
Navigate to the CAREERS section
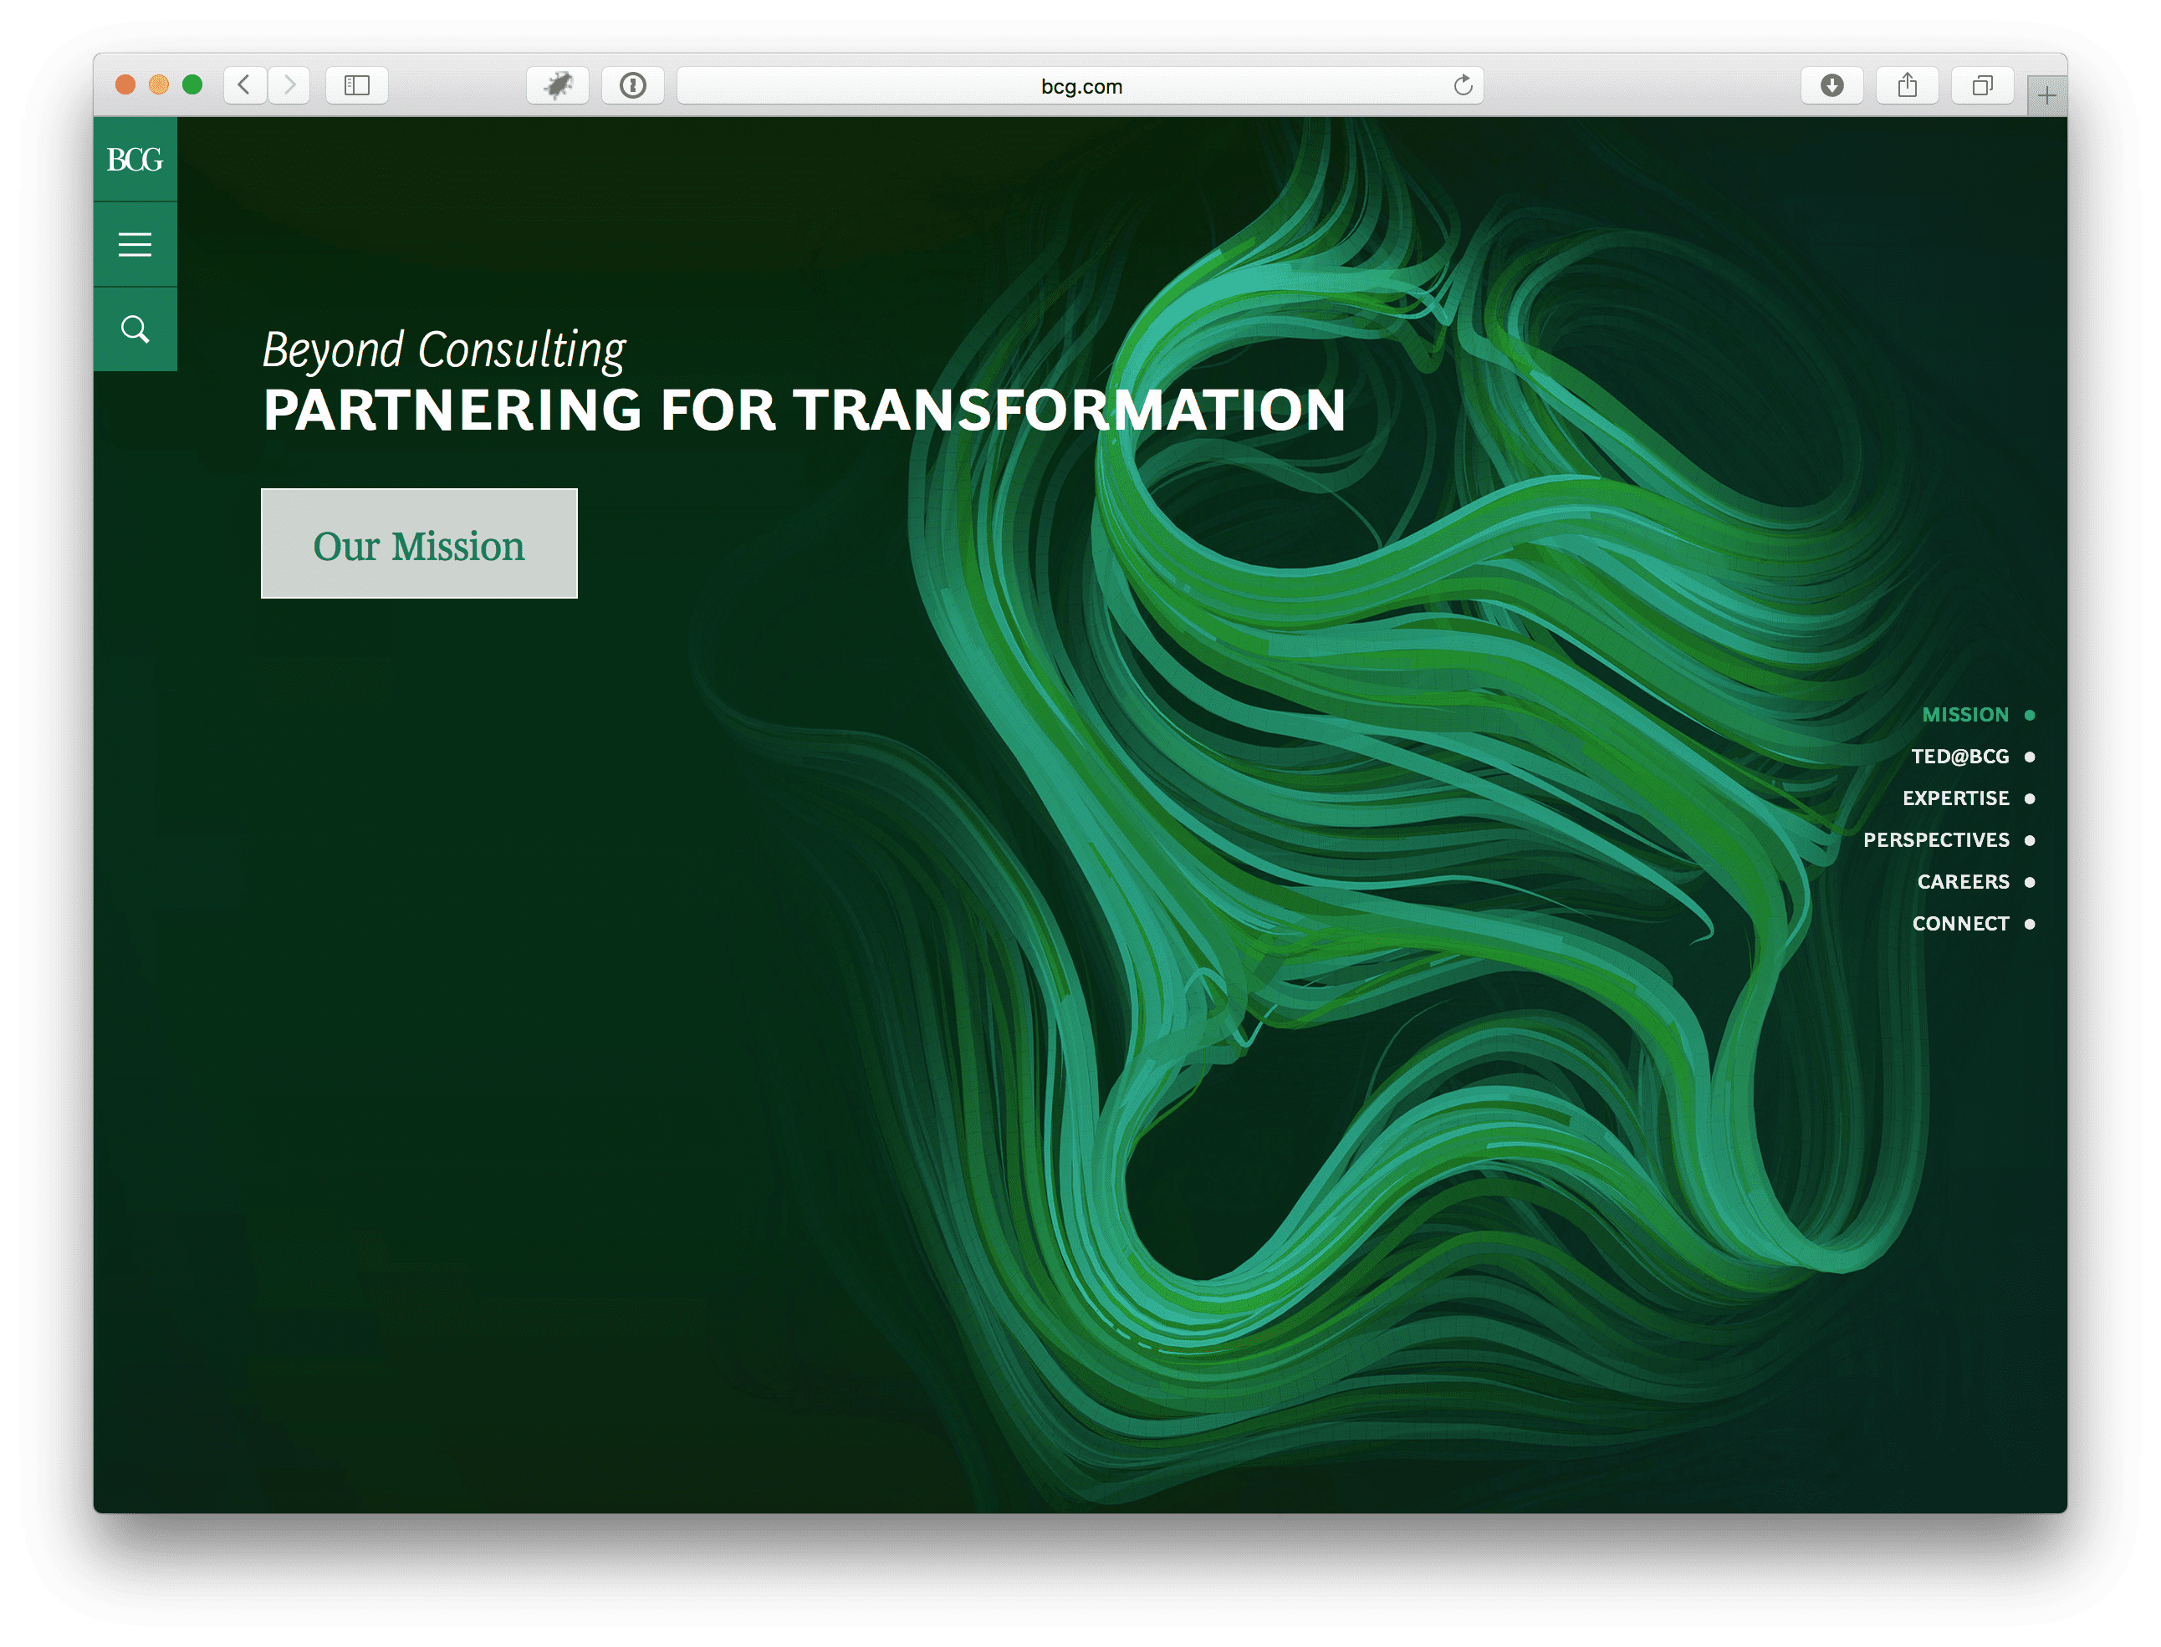point(1964,882)
